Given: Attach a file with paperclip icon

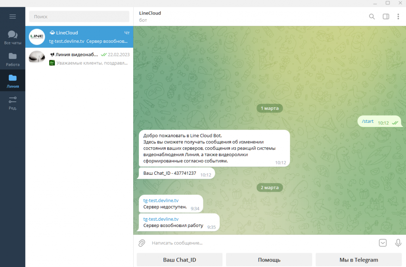Looking at the screenshot, I should point(142,243).
